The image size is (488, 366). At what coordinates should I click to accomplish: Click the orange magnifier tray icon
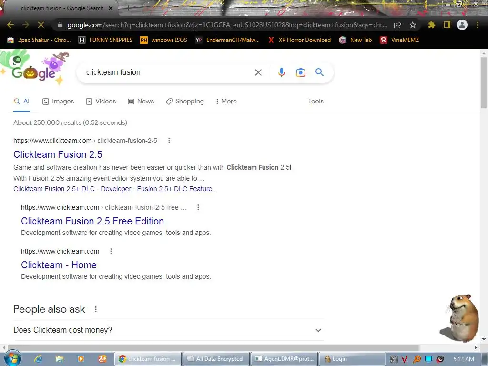[417, 359]
